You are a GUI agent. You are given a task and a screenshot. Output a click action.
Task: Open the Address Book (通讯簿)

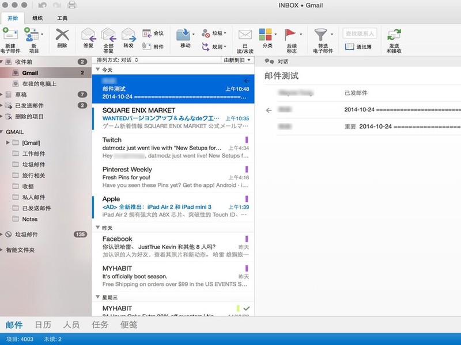pos(359,47)
